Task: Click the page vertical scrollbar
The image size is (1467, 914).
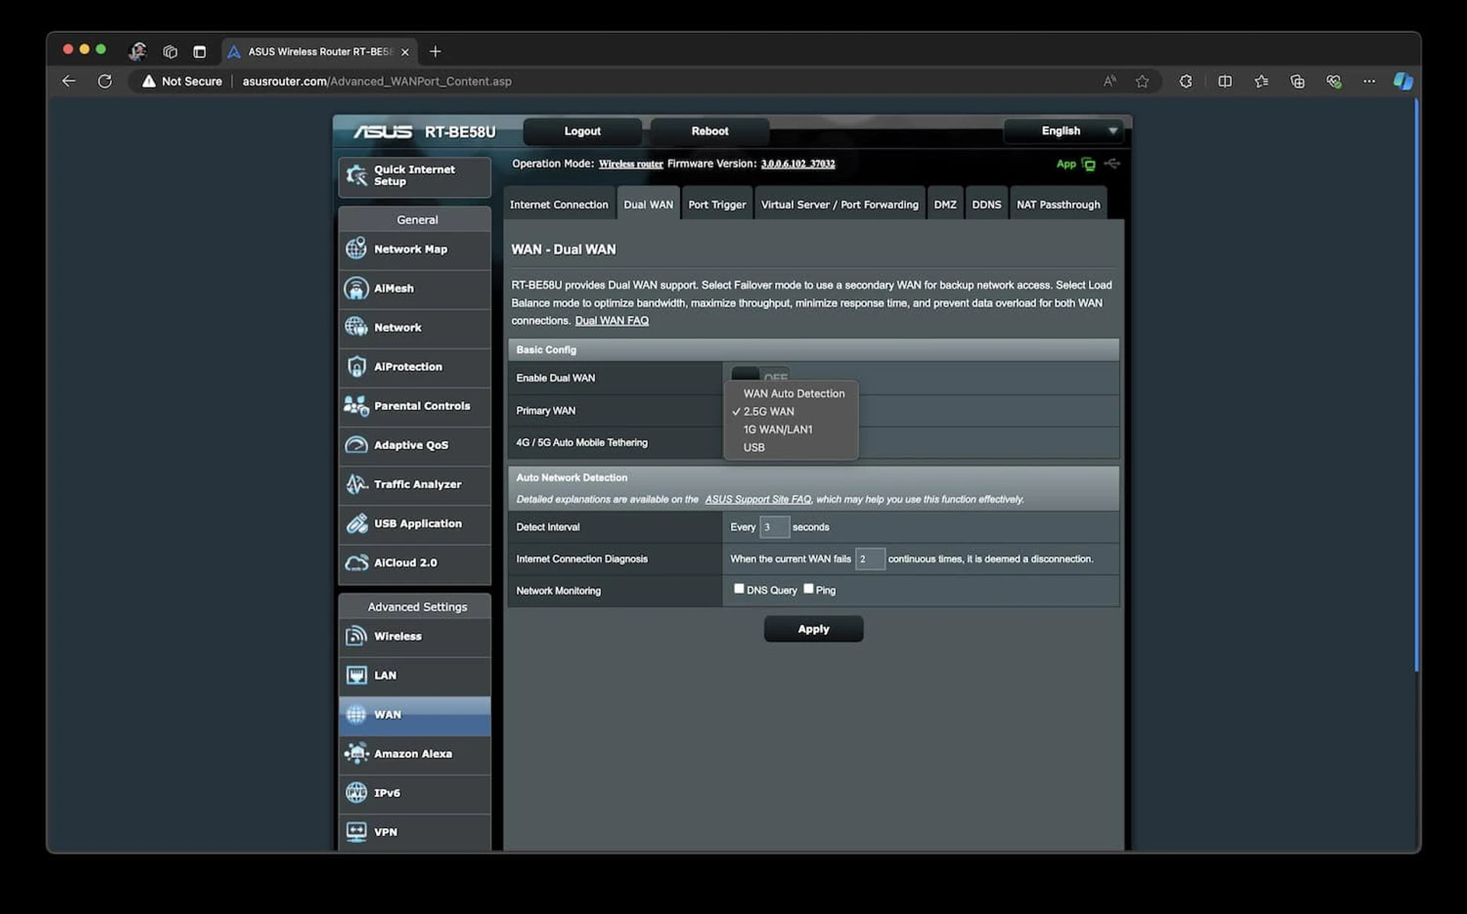Action: 1416,386
